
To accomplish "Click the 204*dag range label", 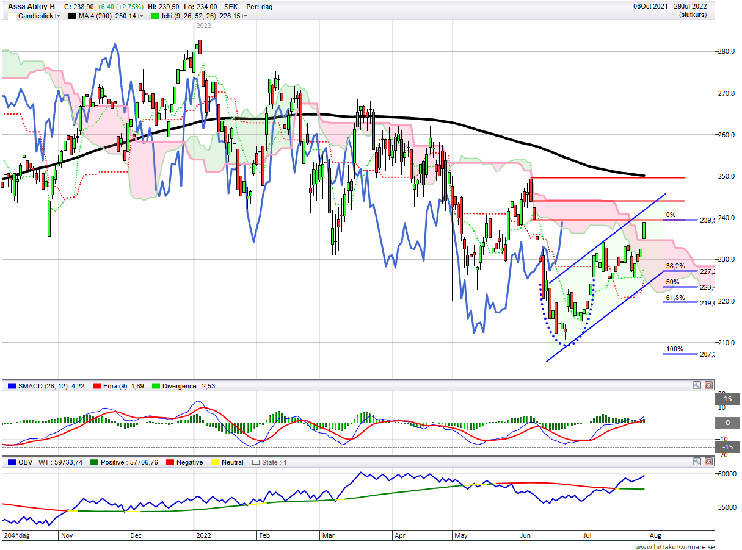I will point(16,535).
